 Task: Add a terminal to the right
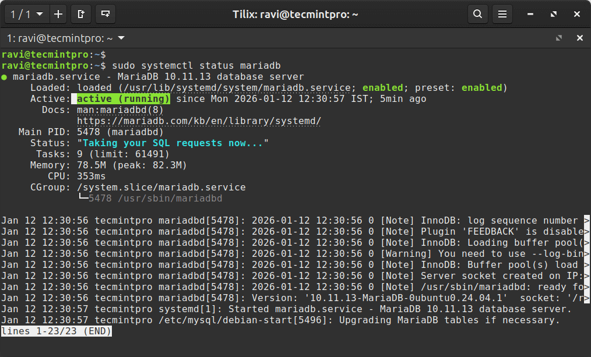click(x=82, y=13)
